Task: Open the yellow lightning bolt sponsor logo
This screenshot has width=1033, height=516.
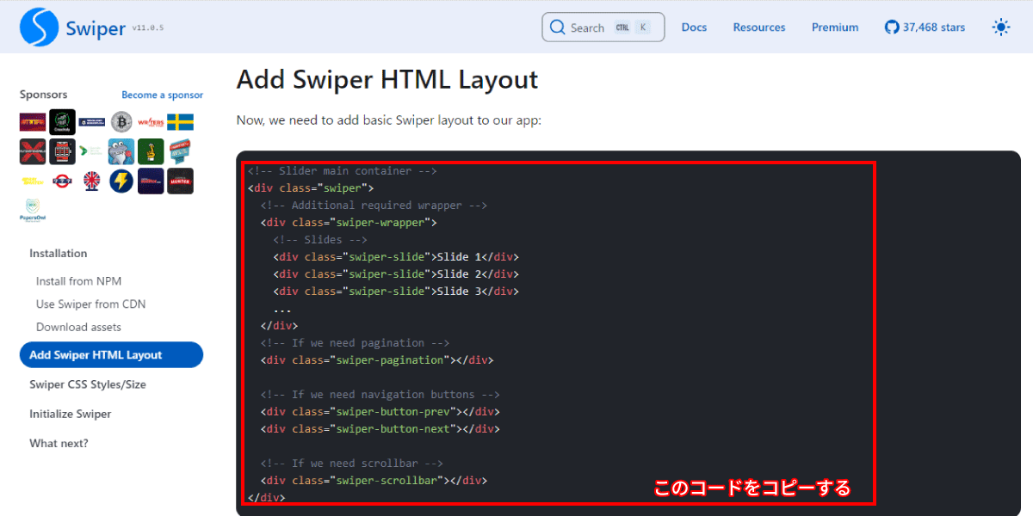Action: (121, 181)
